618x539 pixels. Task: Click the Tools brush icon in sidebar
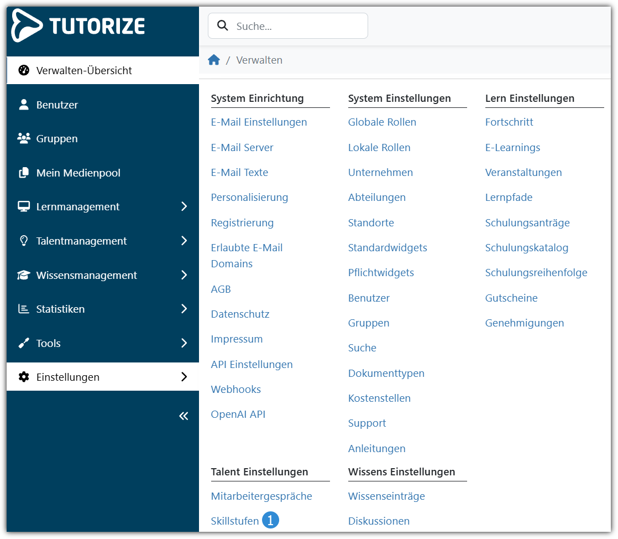[24, 343]
